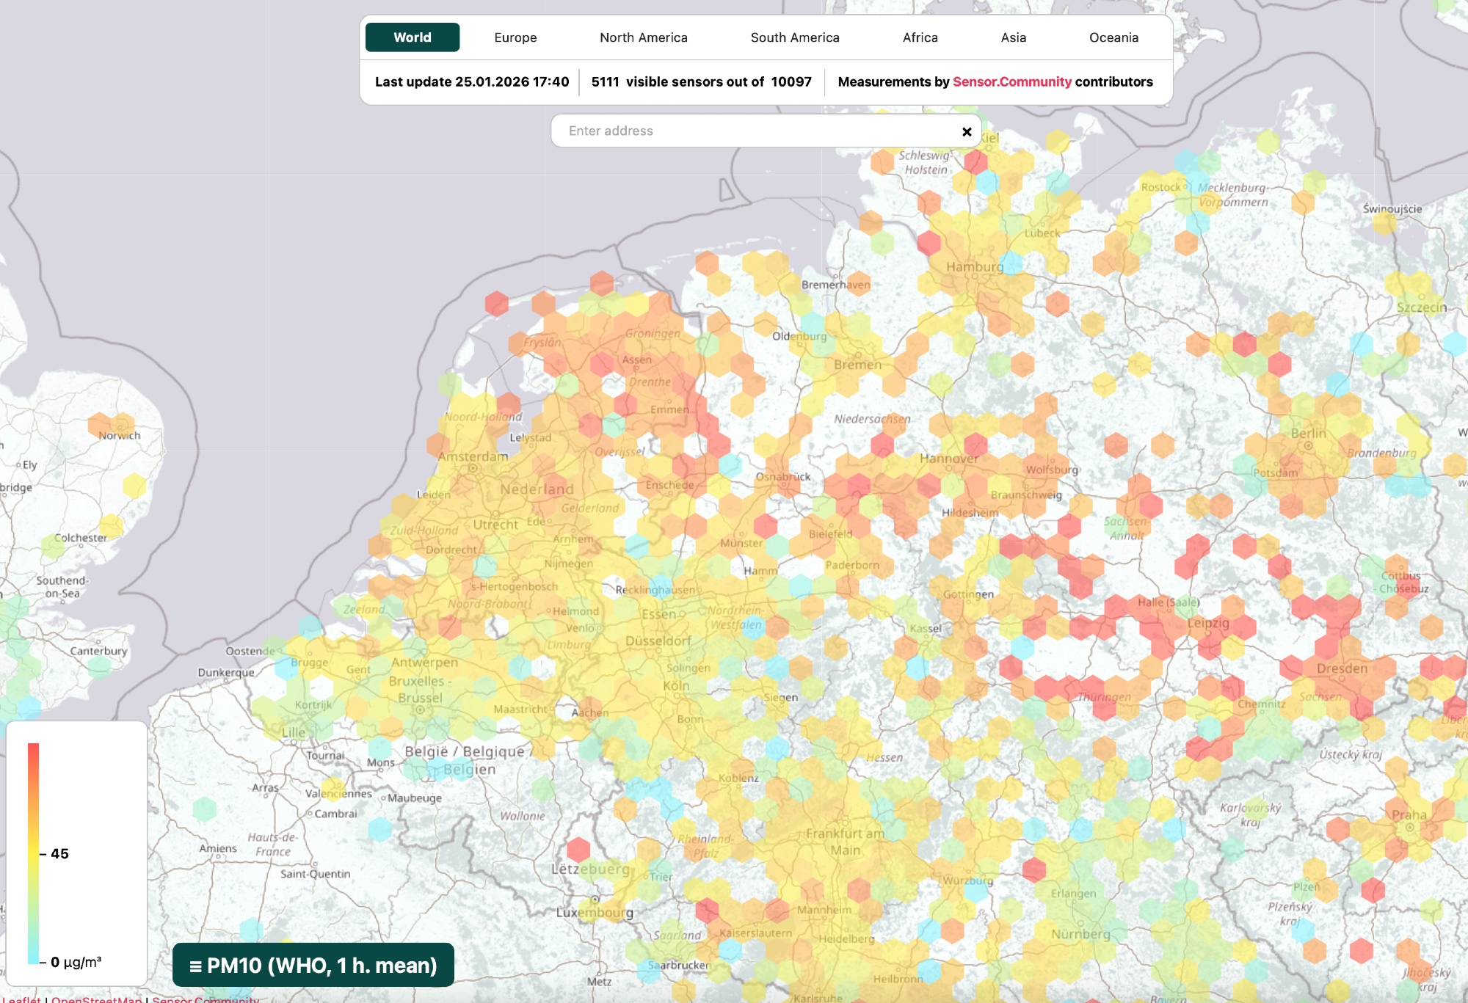The image size is (1468, 1003).
Task: Follow the OpenStreetMap attribution link
Action: point(96,999)
